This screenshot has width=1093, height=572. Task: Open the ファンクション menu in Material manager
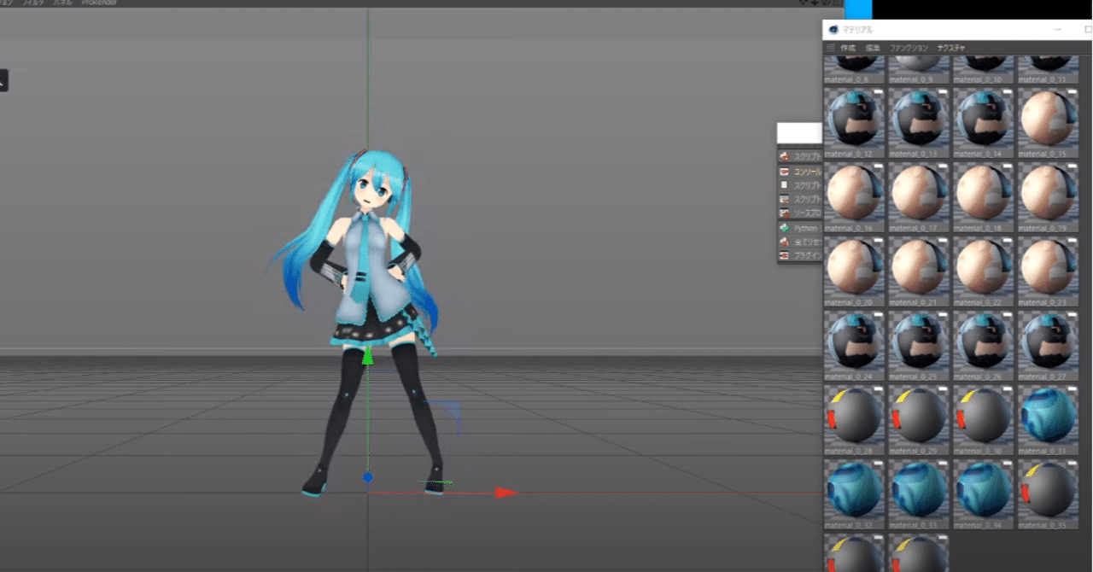tap(909, 49)
